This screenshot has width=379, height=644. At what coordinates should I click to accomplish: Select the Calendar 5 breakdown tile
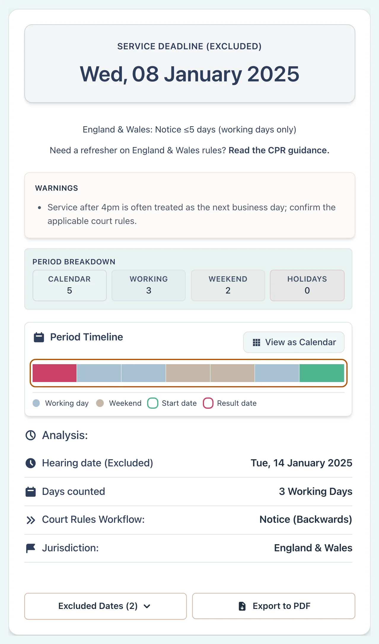(70, 285)
